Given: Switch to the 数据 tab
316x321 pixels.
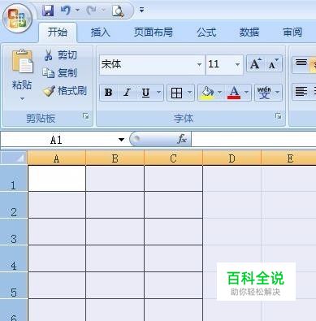Looking at the screenshot, I should (x=249, y=33).
